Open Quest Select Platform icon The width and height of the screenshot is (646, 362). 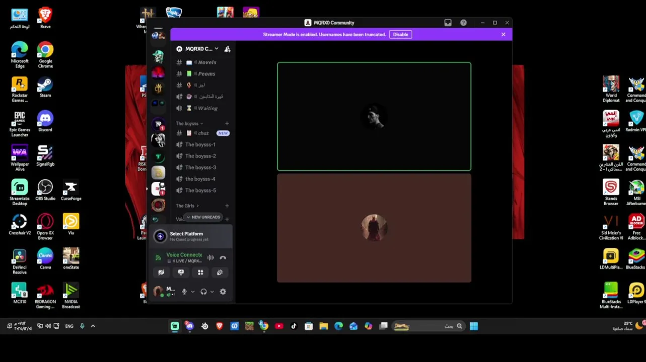tap(160, 236)
